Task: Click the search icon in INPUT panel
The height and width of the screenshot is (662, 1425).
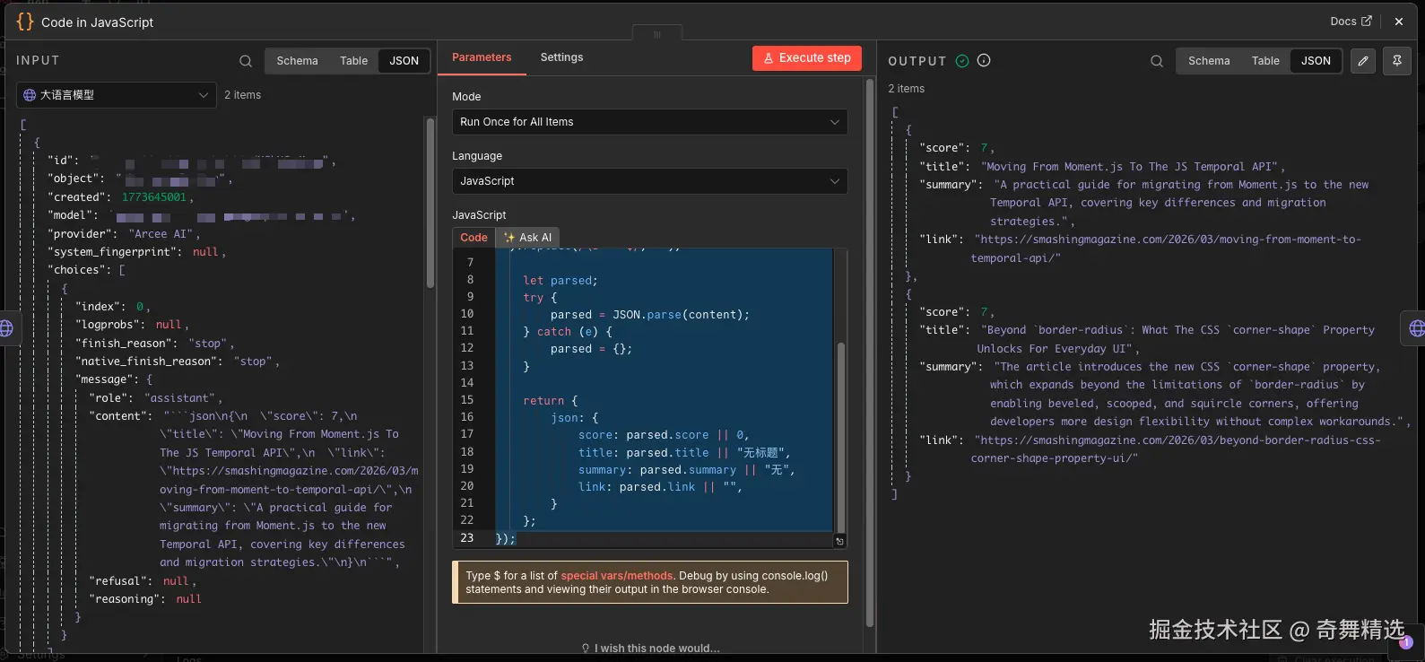Action: [x=246, y=61]
